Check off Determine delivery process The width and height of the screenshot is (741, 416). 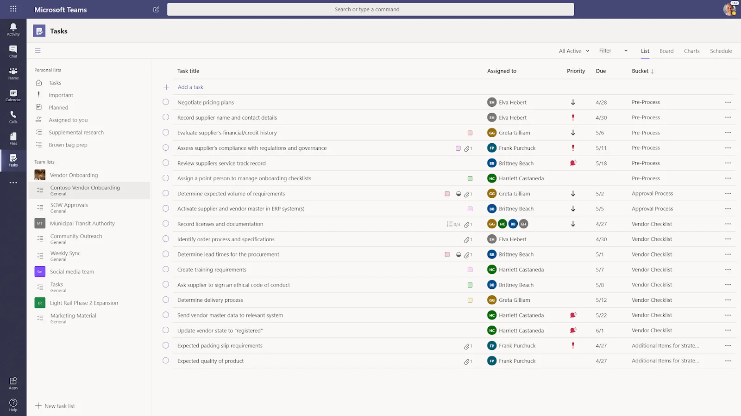pyautogui.click(x=166, y=300)
